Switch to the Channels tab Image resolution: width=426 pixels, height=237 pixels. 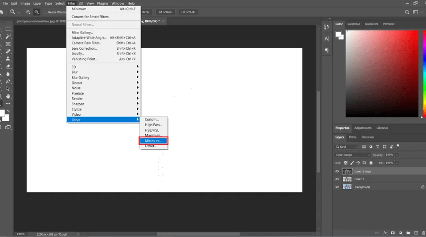click(x=368, y=137)
